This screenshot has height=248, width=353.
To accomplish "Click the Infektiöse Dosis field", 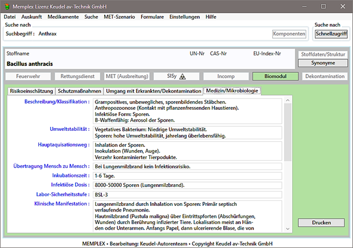I will point(187,185).
